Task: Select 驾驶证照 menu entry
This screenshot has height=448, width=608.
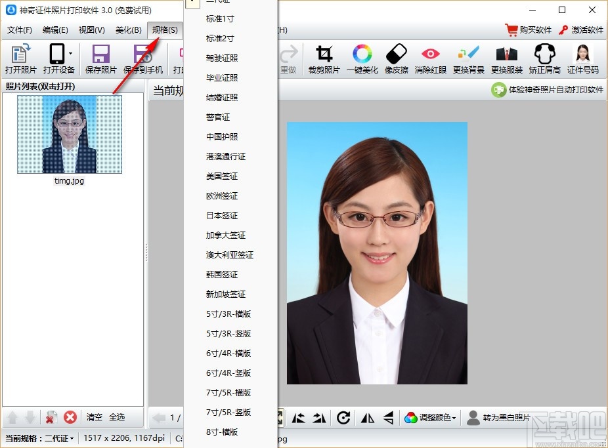Action: (x=230, y=58)
